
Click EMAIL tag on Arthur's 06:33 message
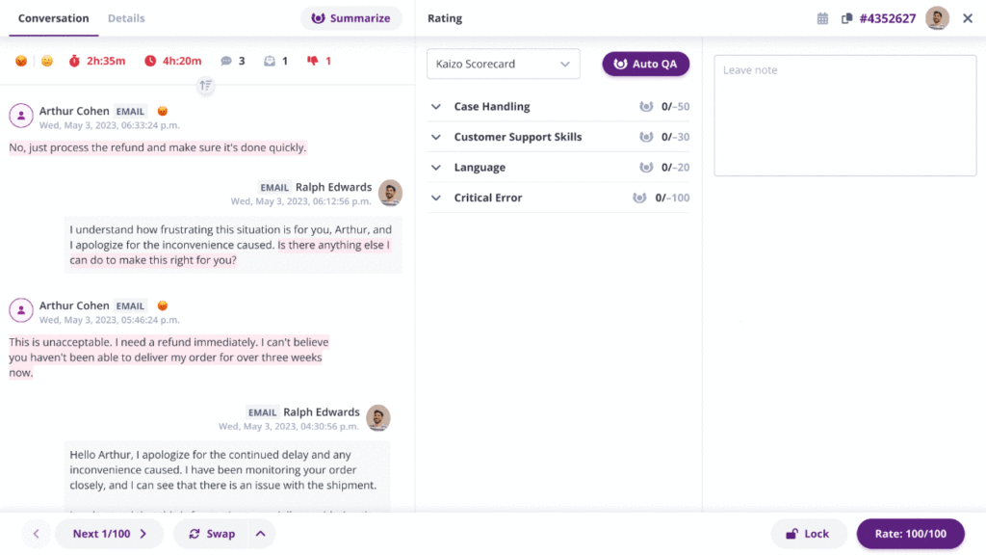(130, 112)
